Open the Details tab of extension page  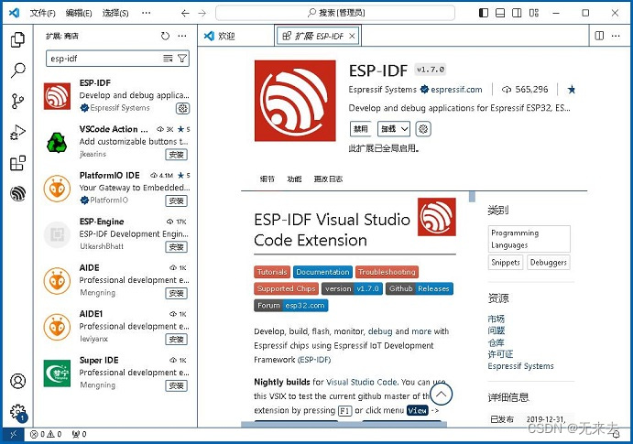tap(267, 179)
